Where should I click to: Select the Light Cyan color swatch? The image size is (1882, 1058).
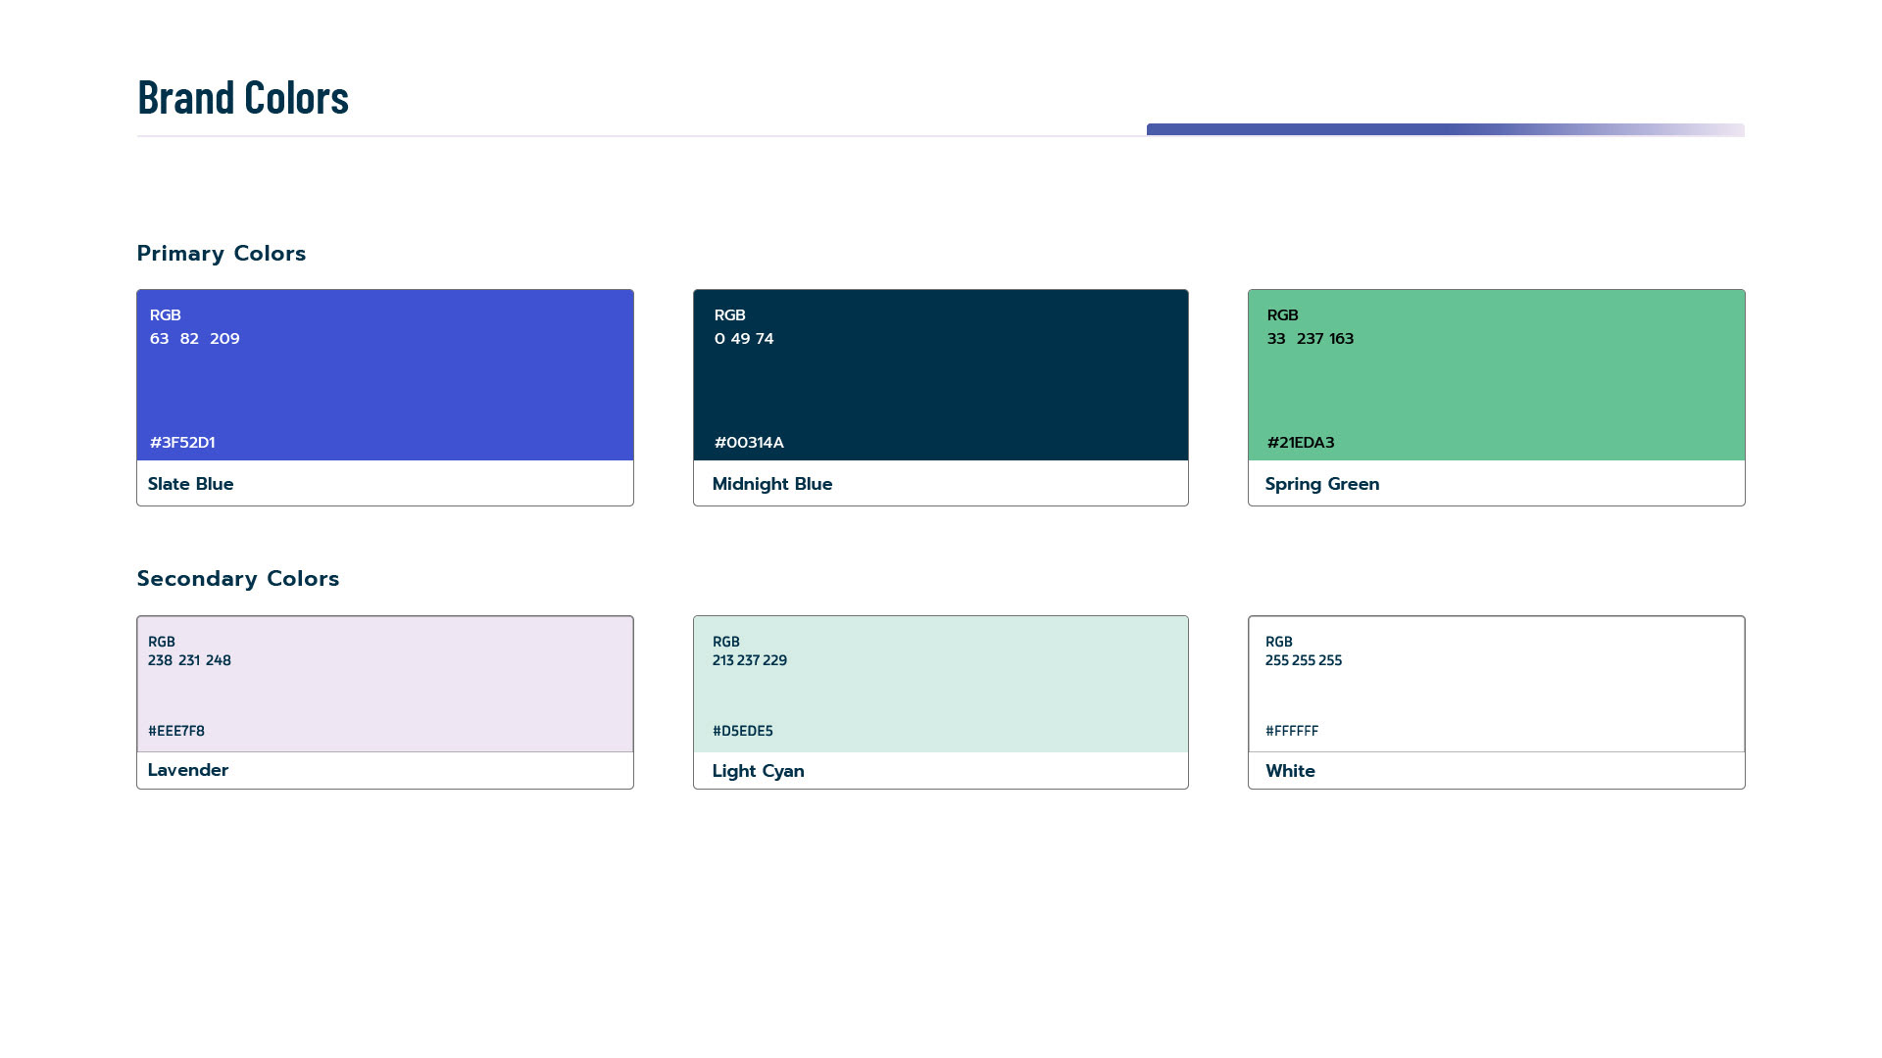(x=941, y=684)
